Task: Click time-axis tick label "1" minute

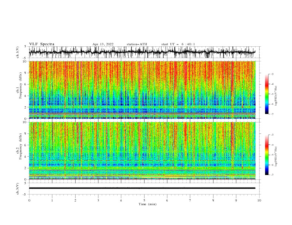Action: point(52,200)
